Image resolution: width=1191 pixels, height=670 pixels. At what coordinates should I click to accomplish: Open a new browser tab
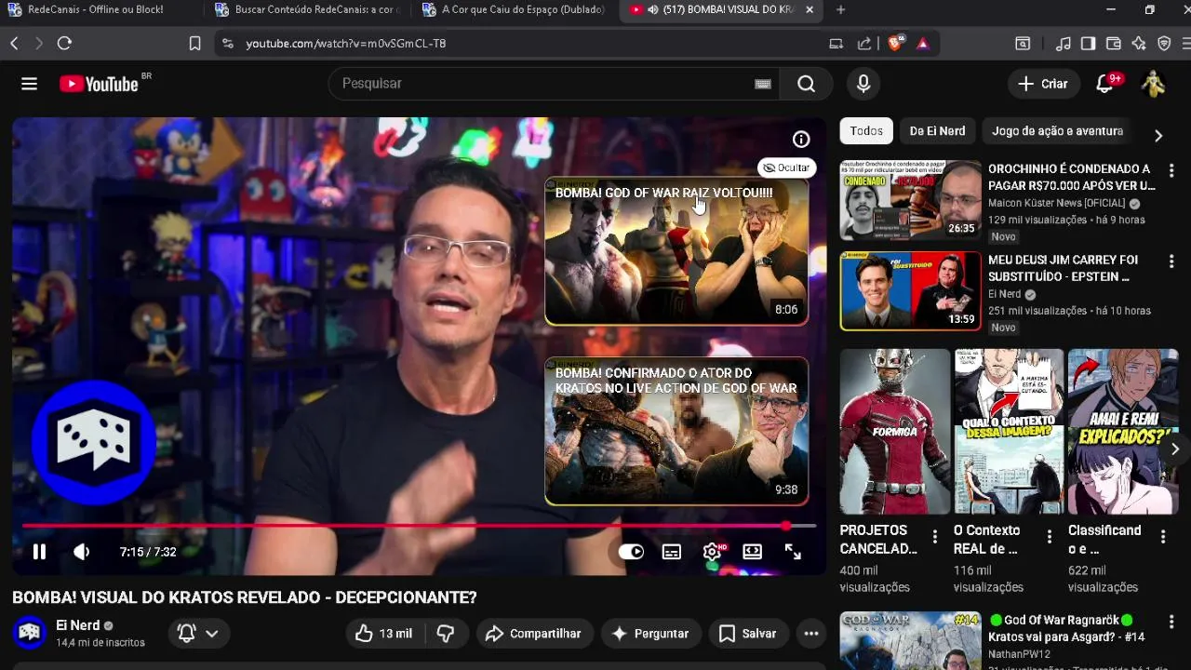coord(840,9)
